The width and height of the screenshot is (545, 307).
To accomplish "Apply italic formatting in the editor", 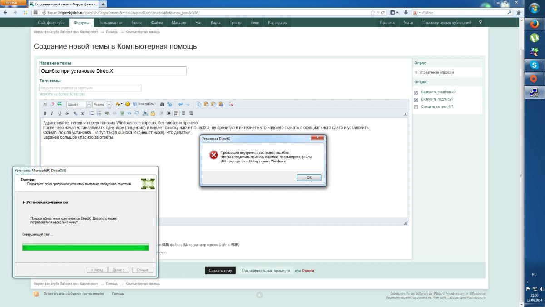I will tap(52, 113).
